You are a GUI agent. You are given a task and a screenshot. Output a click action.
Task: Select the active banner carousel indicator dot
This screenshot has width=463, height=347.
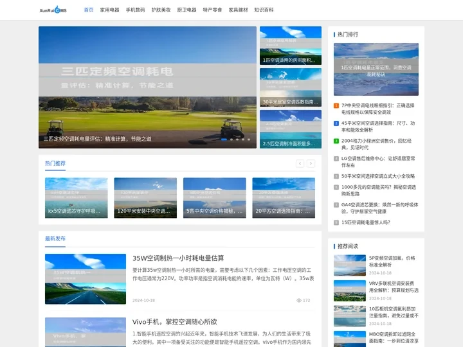coord(224,139)
